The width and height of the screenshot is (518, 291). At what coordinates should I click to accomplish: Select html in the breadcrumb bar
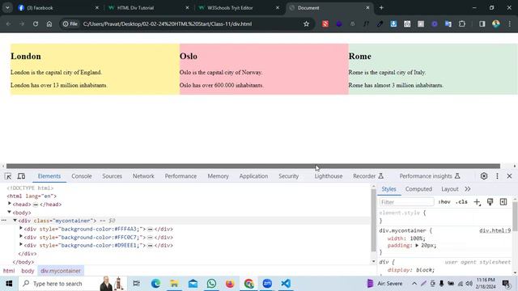pos(9,271)
